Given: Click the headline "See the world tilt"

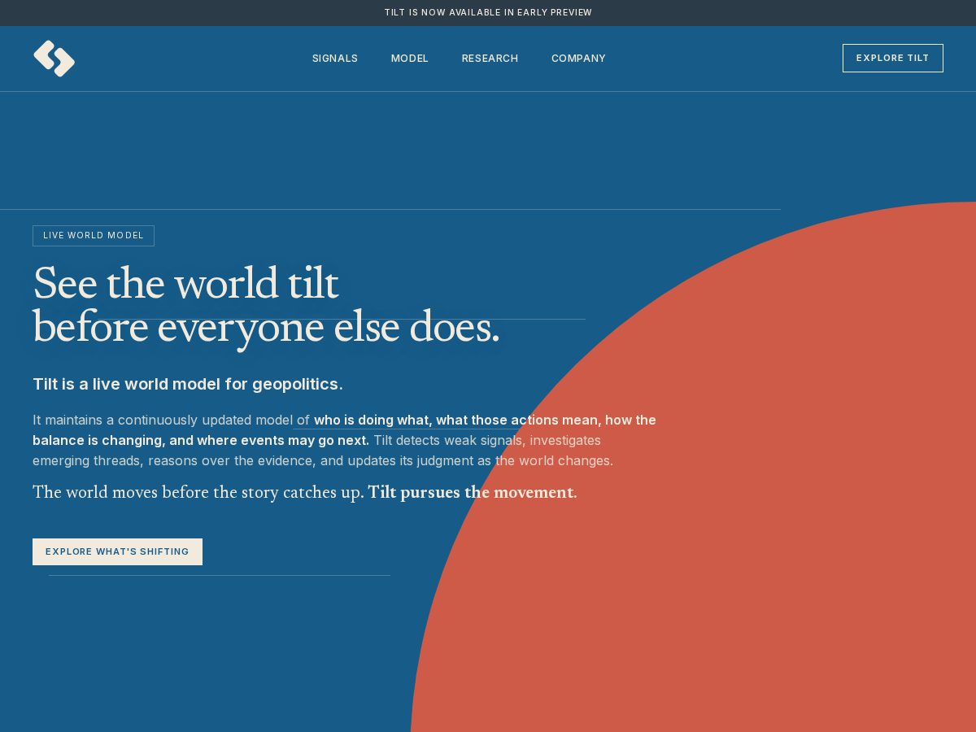Looking at the screenshot, I should [x=185, y=284].
